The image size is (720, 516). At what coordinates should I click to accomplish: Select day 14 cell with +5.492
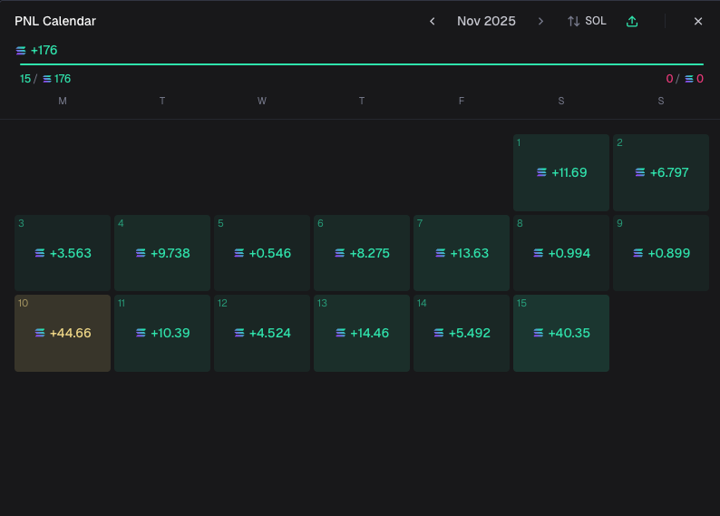click(462, 334)
